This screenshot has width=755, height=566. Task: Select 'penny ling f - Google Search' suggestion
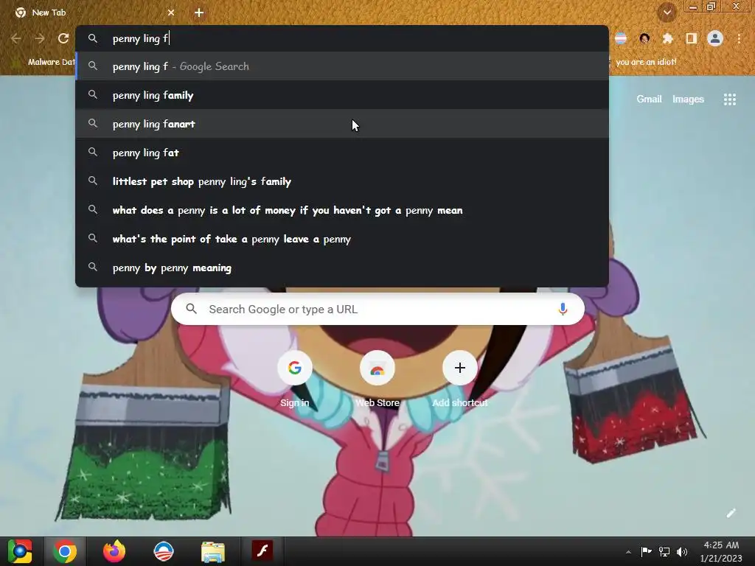tap(342, 66)
